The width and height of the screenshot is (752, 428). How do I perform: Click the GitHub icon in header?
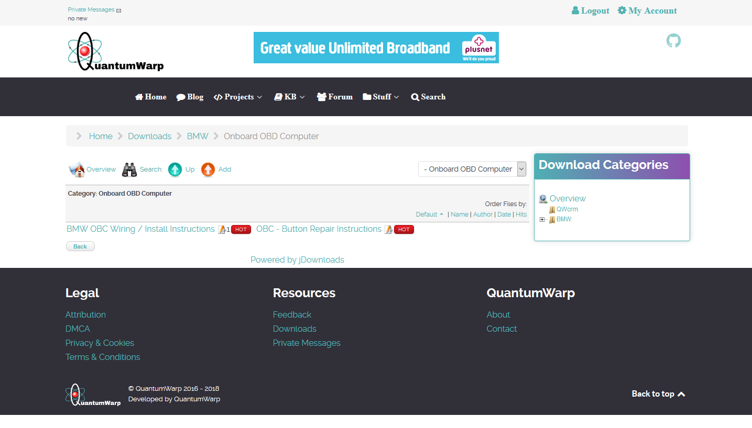point(673,41)
